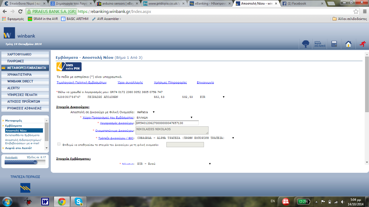369x207 pixels.
Task: Open ΠΛΗΡΩΜΕΣ menu
Action: click(25, 61)
